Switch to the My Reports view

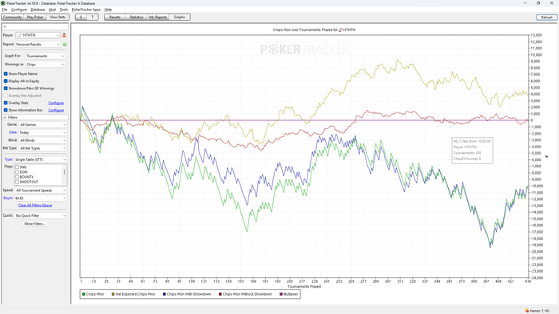pos(158,17)
